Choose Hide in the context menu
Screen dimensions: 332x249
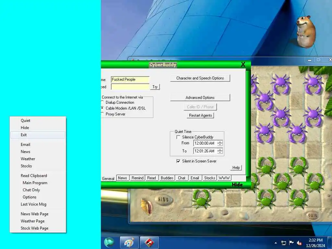(x=38, y=128)
